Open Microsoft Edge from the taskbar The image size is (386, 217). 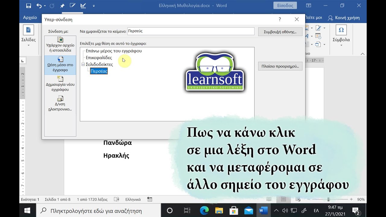click(204, 210)
